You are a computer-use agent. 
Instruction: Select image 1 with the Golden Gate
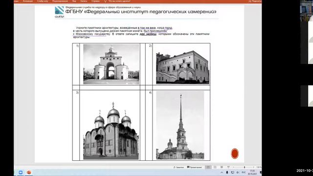(111, 64)
